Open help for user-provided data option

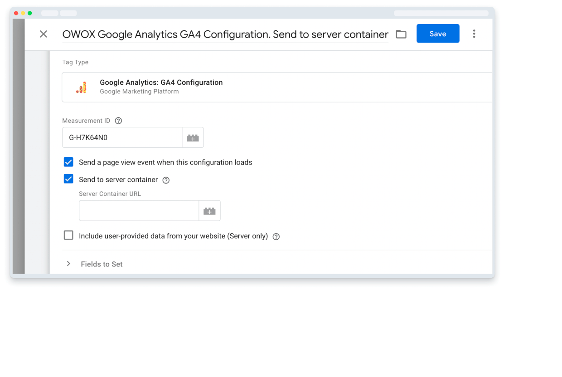(276, 237)
